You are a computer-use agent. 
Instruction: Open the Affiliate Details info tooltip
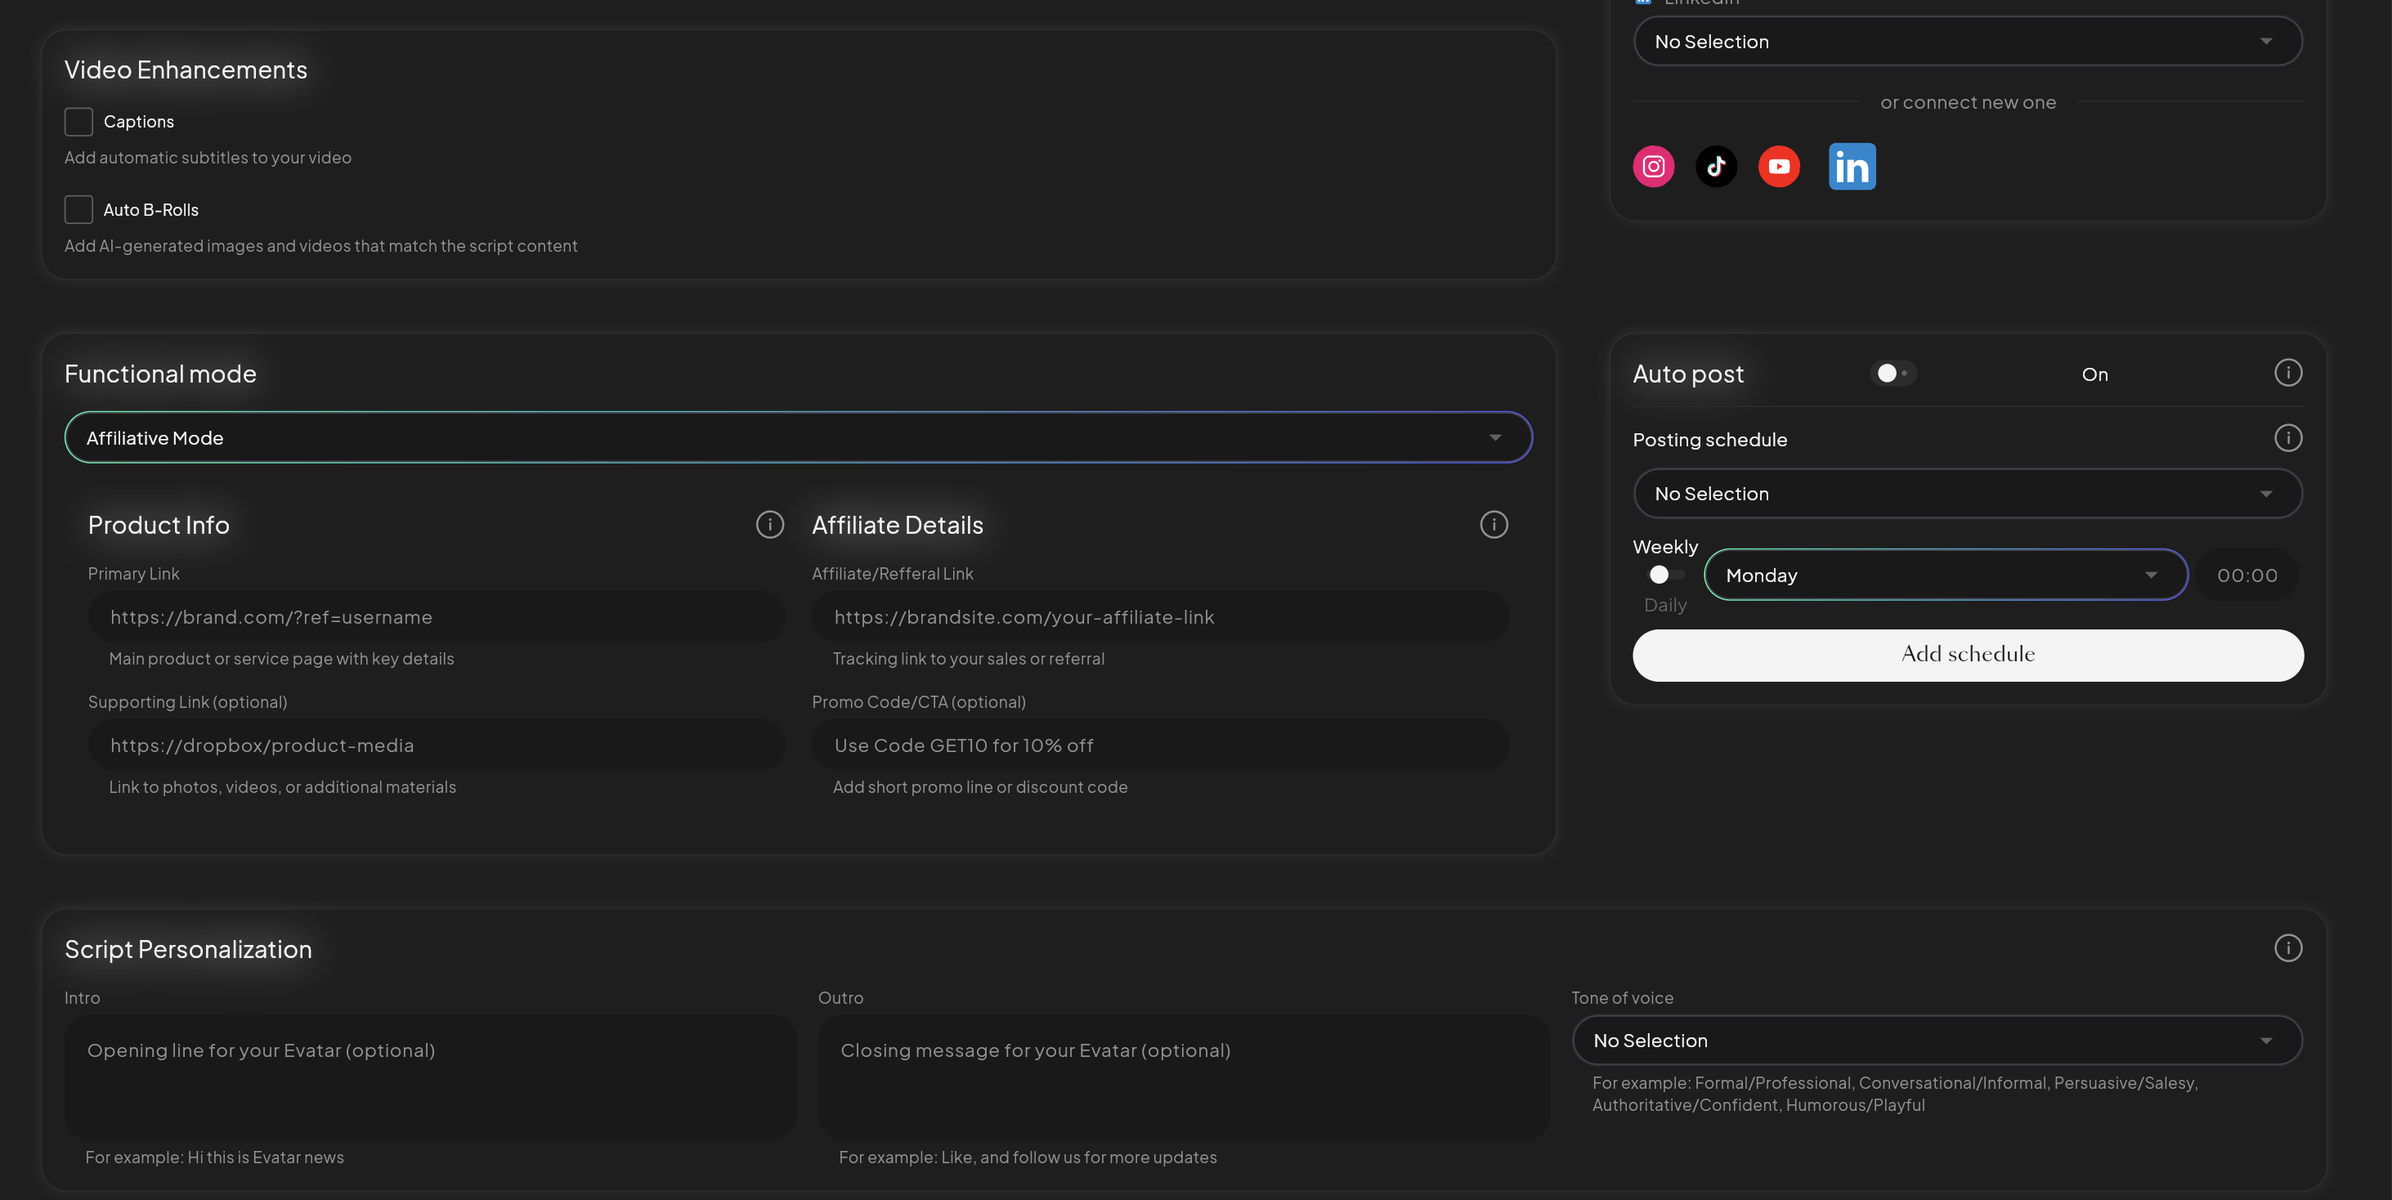[1493, 524]
